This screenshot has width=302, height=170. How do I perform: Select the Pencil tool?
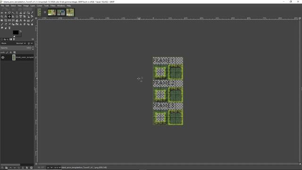[32, 20]
